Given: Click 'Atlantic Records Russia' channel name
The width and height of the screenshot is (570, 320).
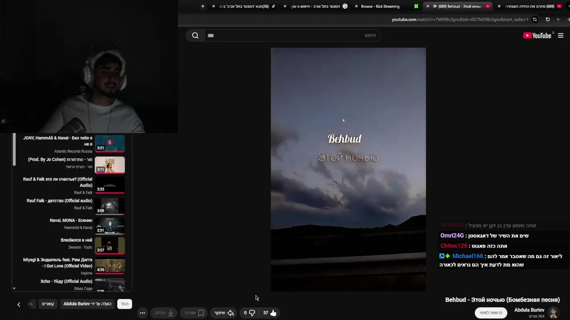Looking at the screenshot, I should pyautogui.click(x=73, y=152).
